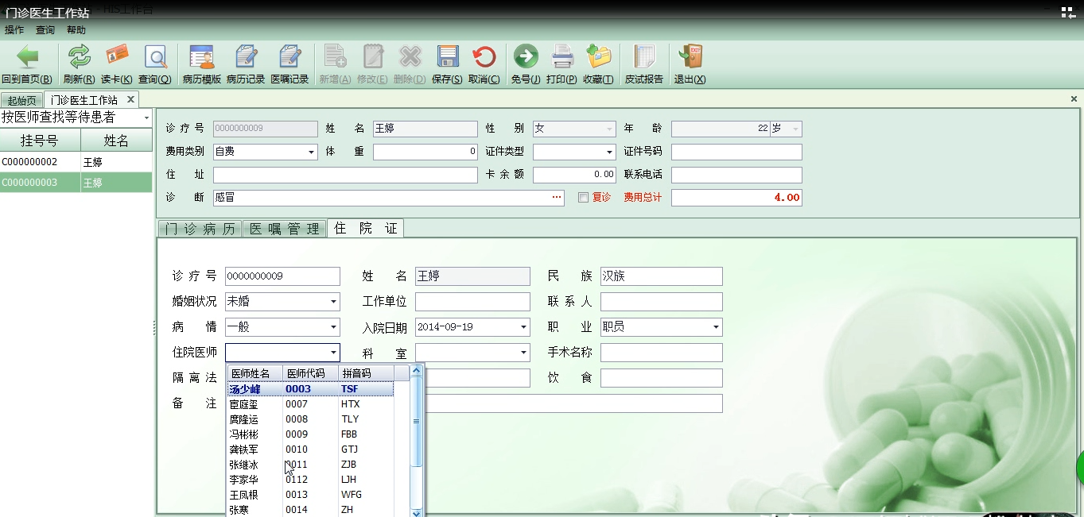Open 病历记录 medical record history
The width and height of the screenshot is (1084, 517).
[246, 64]
